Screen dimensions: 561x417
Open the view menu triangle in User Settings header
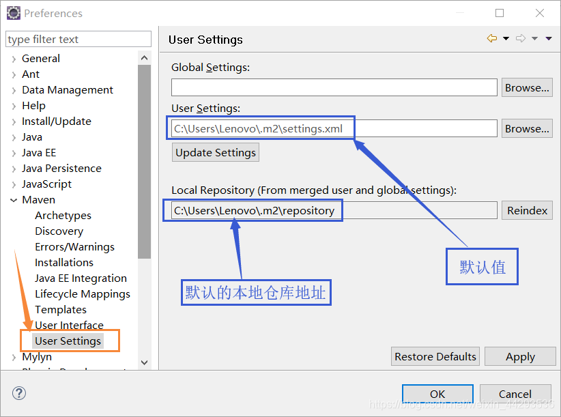coord(549,39)
